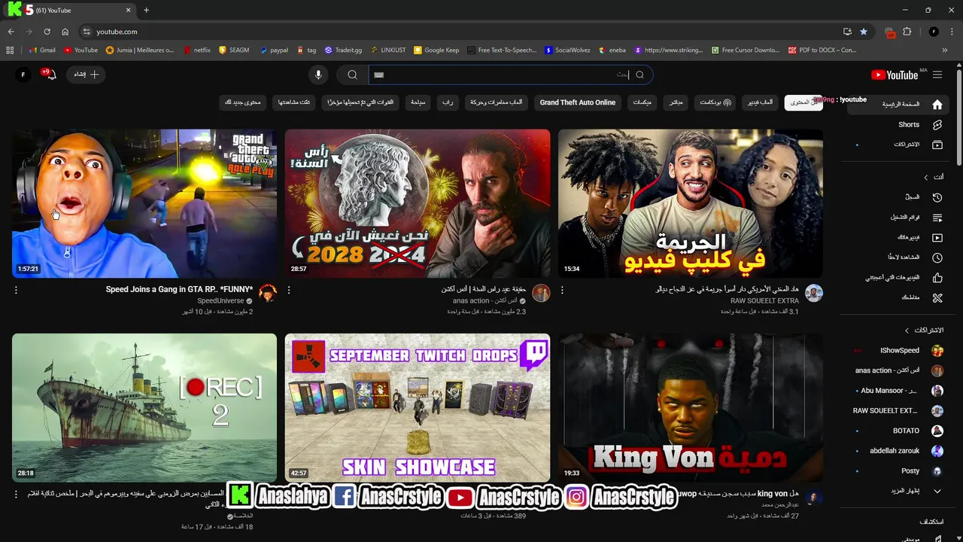Select the chip right of Grand Theft Auto Online
The image size is (963, 542).
coord(642,102)
